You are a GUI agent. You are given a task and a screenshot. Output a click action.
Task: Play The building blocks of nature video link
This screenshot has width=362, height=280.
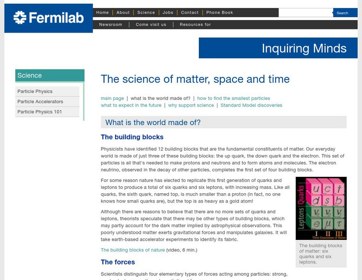tap(133, 250)
